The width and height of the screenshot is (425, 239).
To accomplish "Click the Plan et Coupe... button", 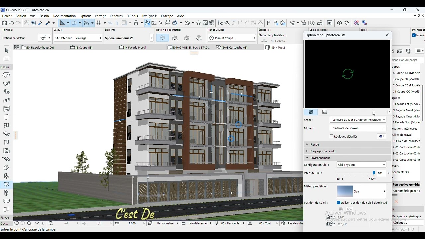I will 232,38.
